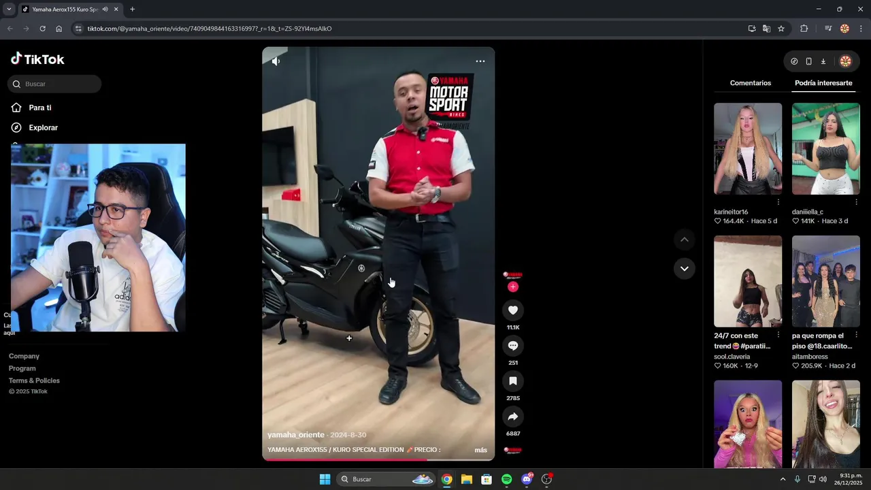
Task: Open the sound disc icon below the share count
Action: [x=513, y=450]
